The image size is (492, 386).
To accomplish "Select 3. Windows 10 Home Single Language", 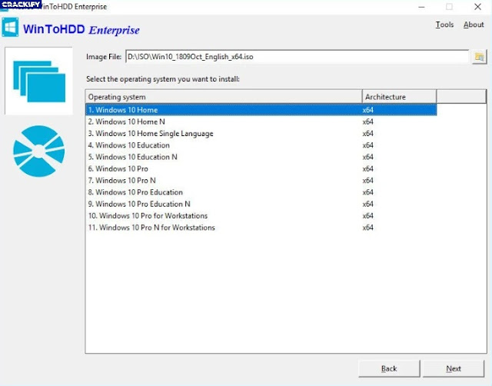I will coord(261,133).
